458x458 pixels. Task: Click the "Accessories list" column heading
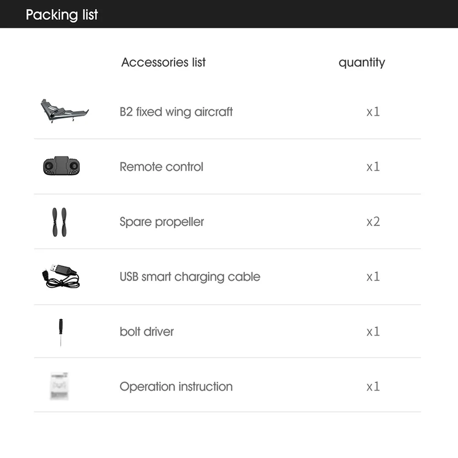tap(163, 62)
